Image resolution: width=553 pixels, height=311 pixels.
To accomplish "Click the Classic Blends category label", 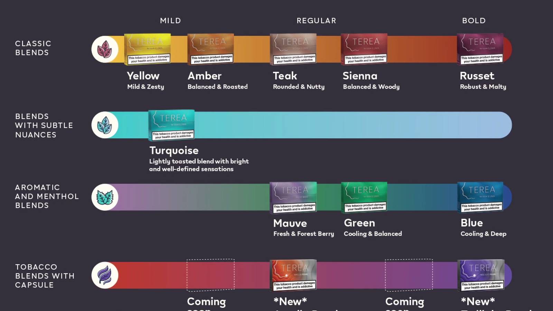I will [x=33, y=48].
